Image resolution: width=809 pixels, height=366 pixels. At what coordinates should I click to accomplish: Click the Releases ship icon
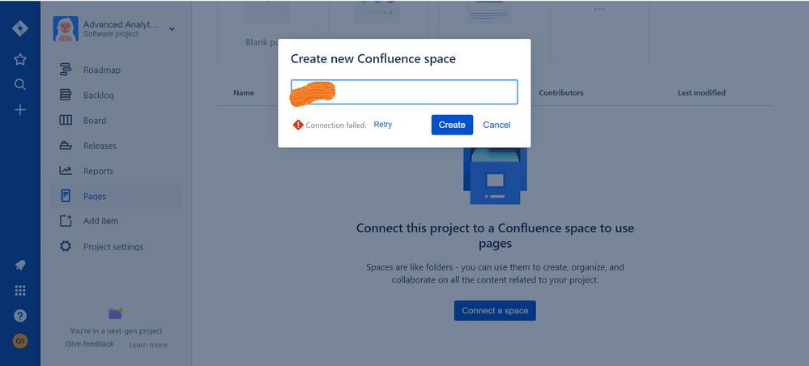[66, 146]
